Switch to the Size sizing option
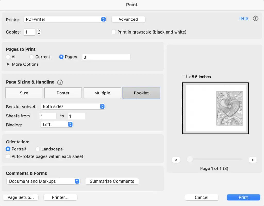 [24, 93]
